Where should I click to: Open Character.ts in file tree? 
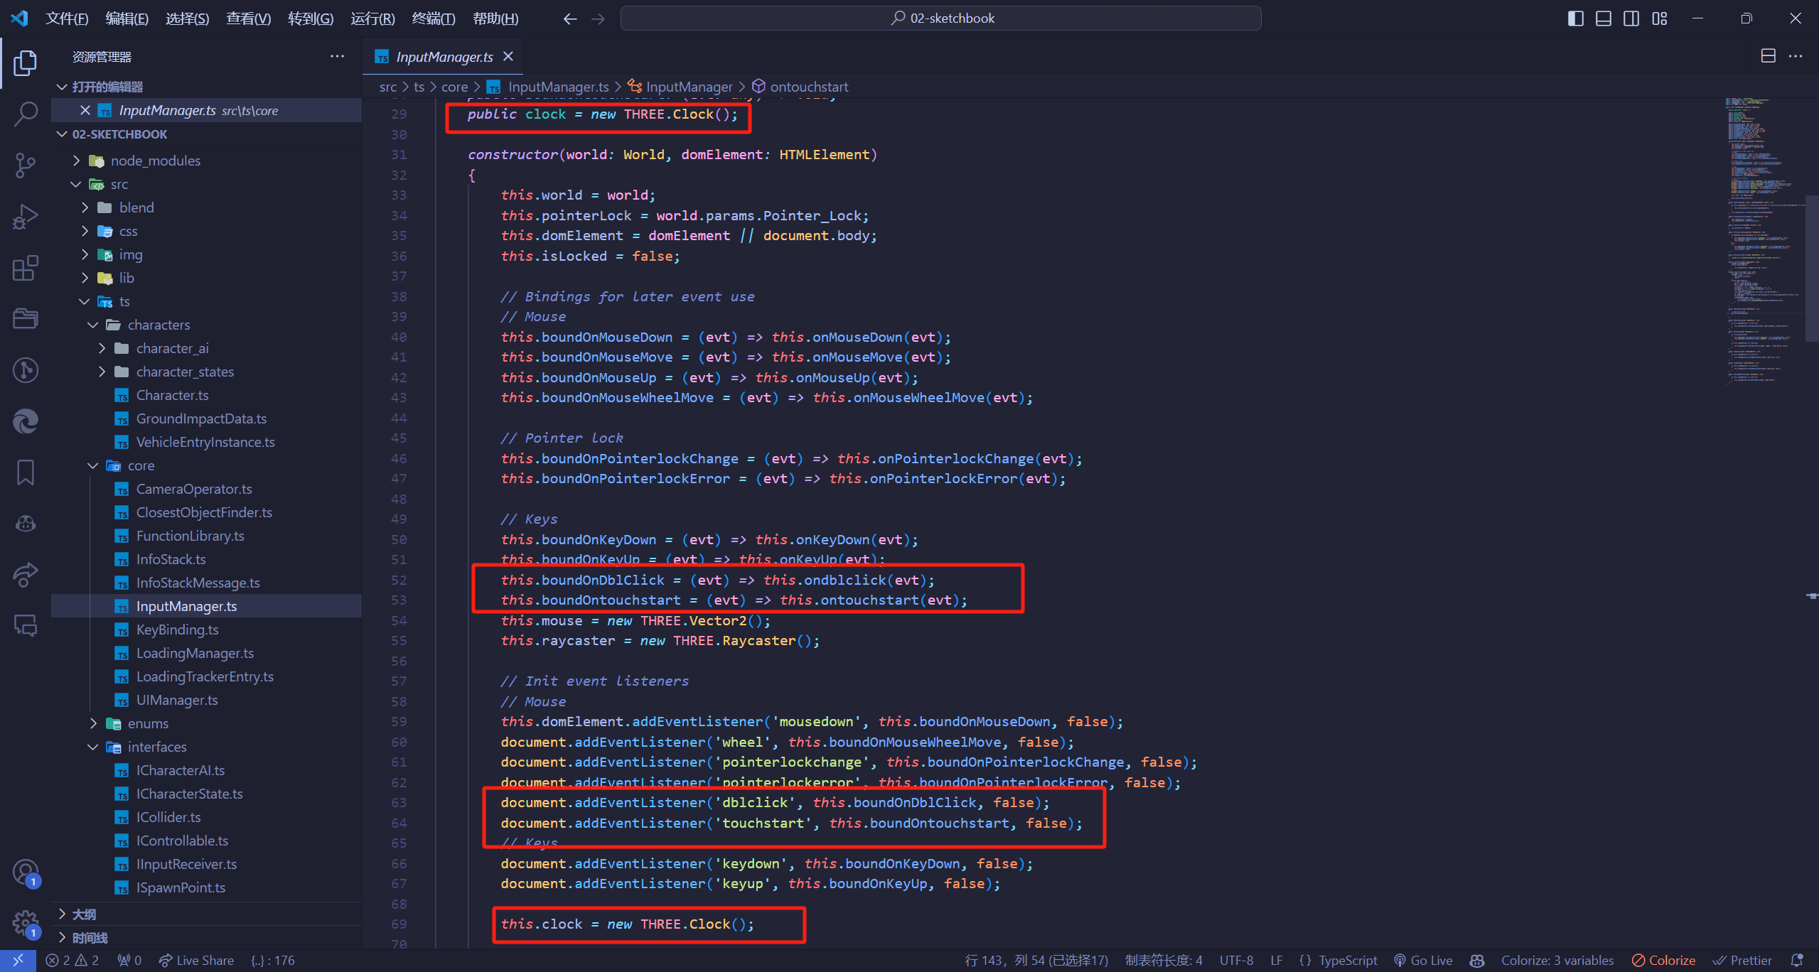point(206,395)
